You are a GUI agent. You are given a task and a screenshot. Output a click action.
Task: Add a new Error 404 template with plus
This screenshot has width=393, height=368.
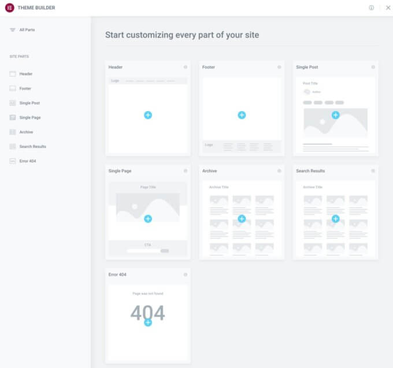(148, 322)
